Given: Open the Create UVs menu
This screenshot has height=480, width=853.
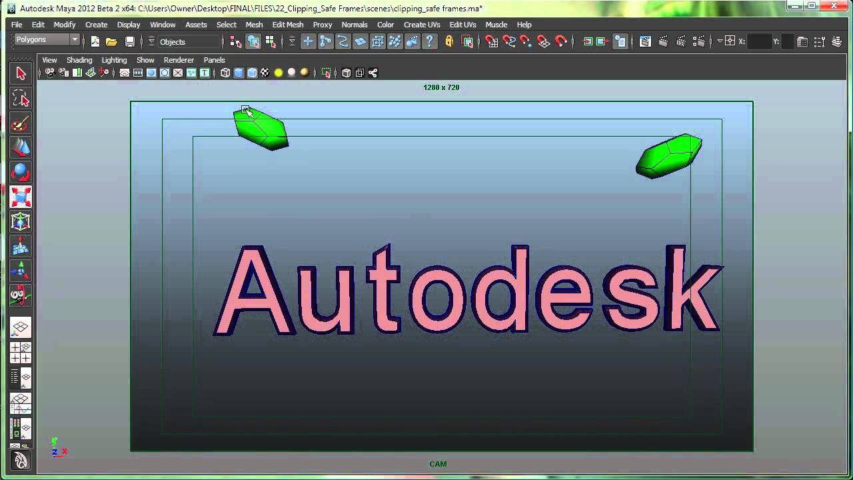Looking at the screenshot, I should [422, 25].
